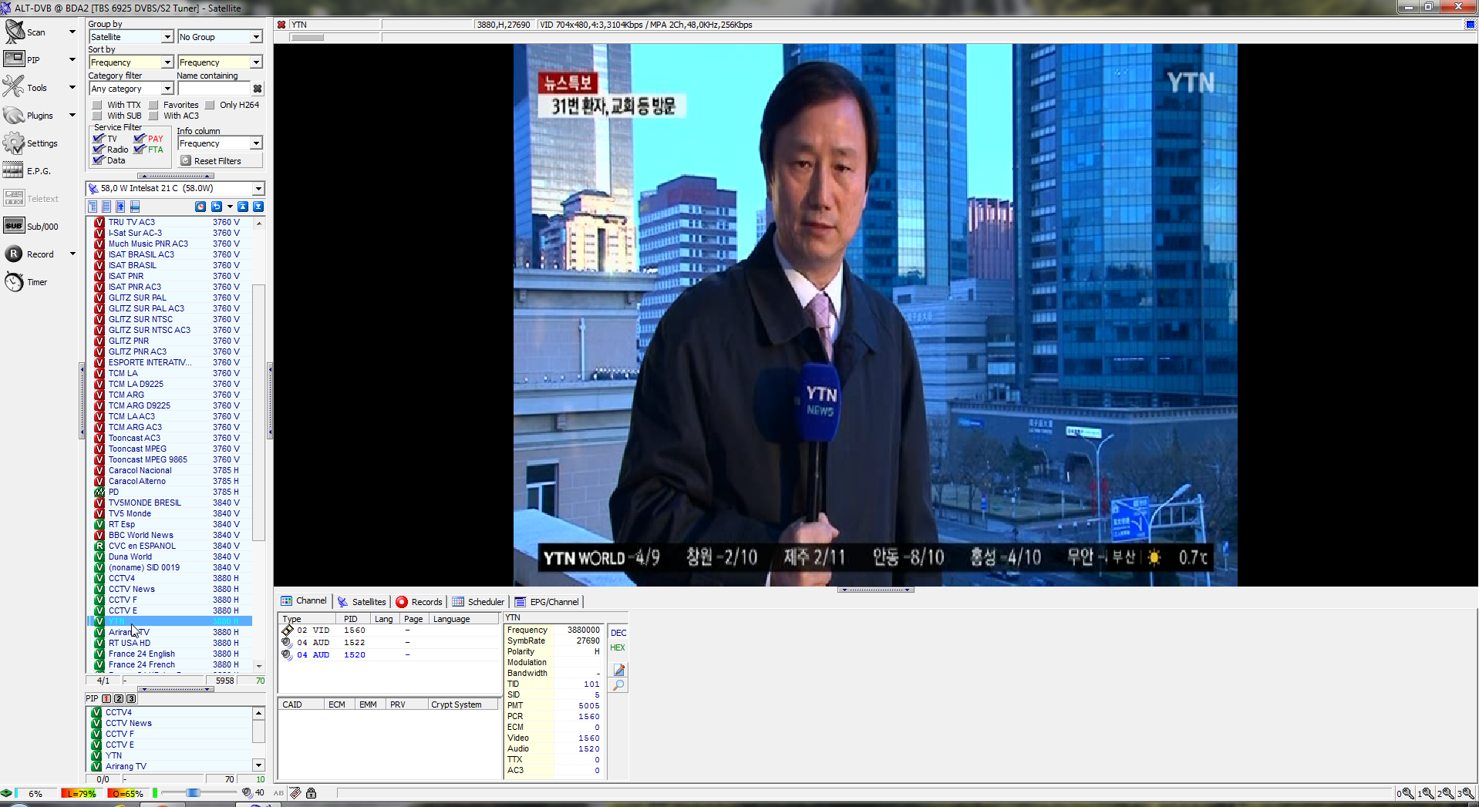Open the PIP picture-in-picture tool
This screenshot has height=807, width=1479.
point(22,59)
